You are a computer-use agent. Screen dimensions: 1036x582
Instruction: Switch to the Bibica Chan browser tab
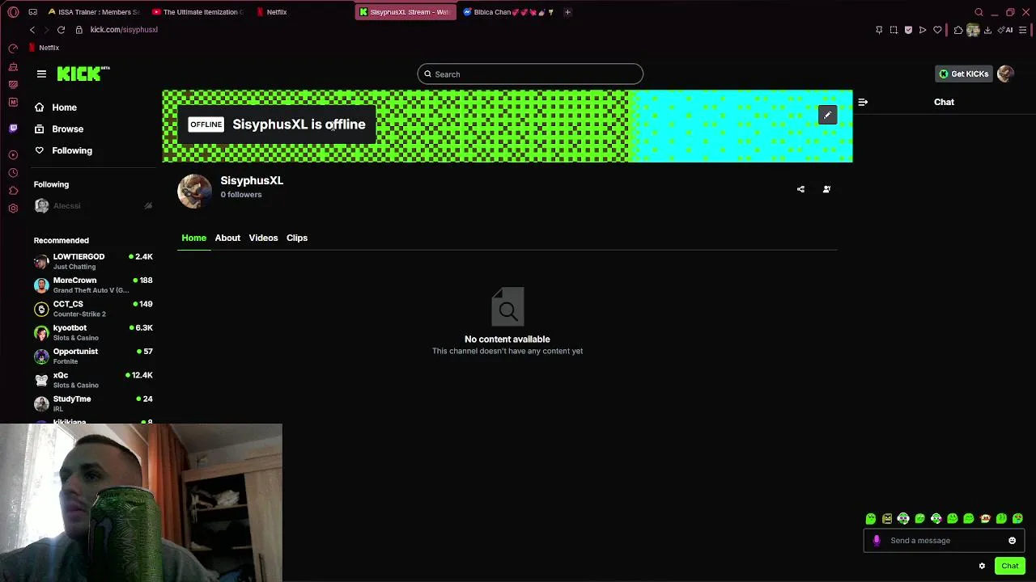tap(508, 12)
